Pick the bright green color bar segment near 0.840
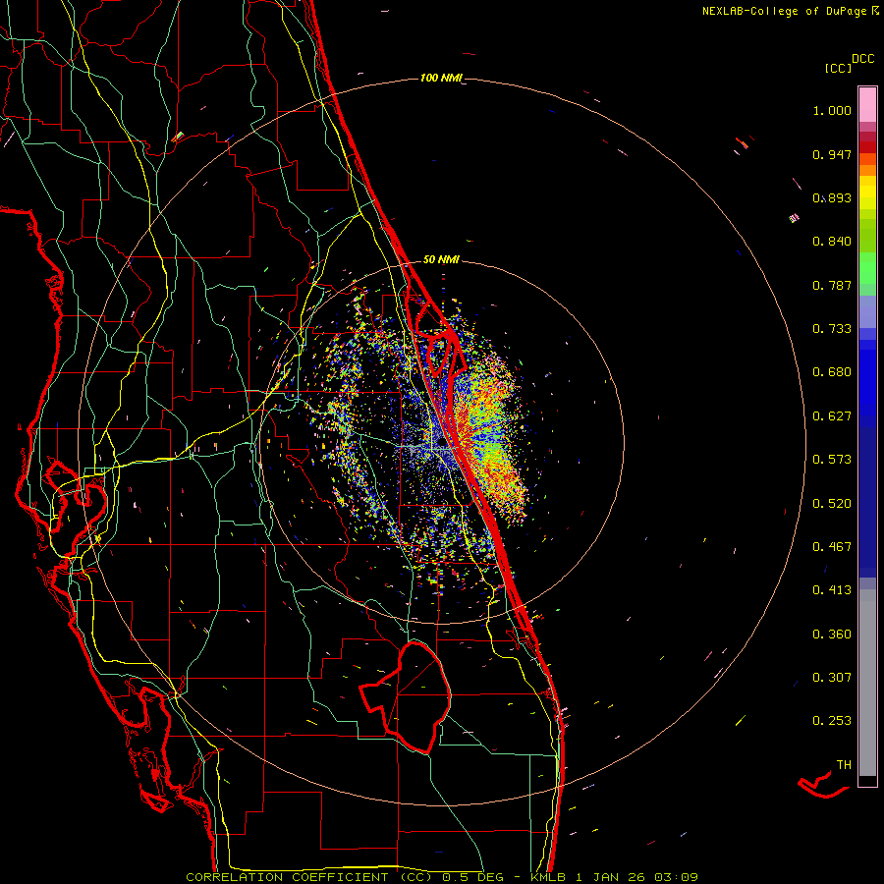 [867, 268]
